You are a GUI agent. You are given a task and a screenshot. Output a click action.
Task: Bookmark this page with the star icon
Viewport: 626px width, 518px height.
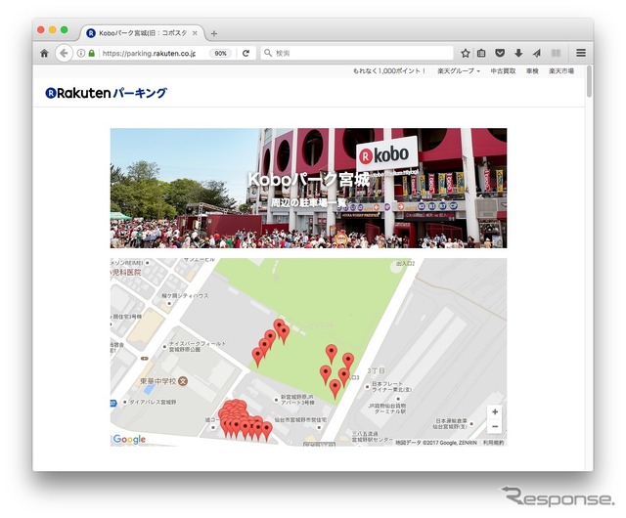click(466, 53)
